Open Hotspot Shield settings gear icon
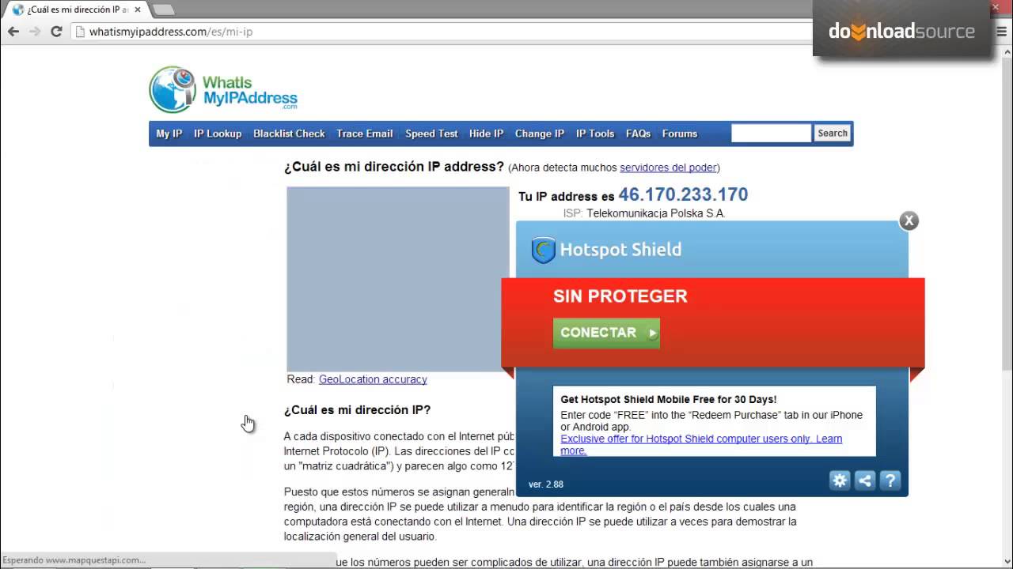Screen dimensions: 1013x569 click(x=840, y=480)
